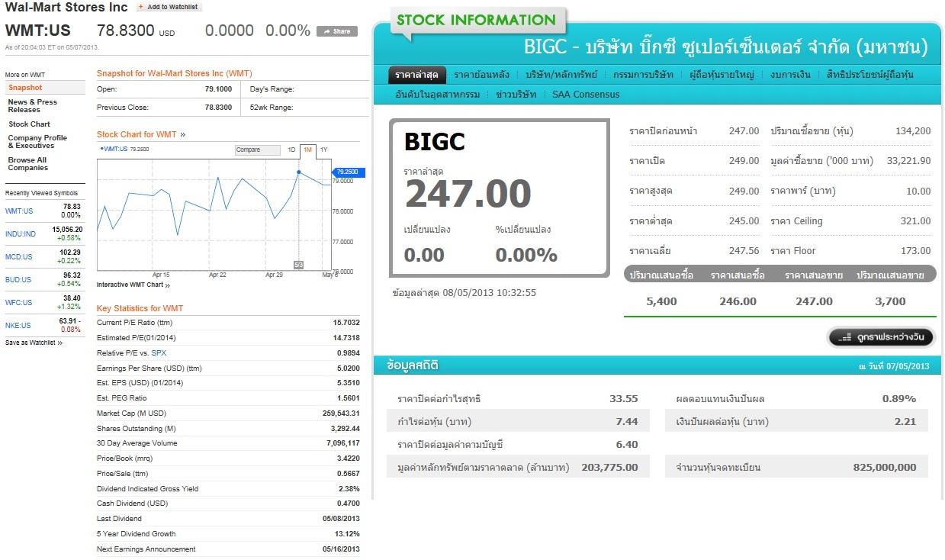
Task: Select the สิทธิประโยชน์ผู้ถือหุ้น tab
Action: point(869,75)
